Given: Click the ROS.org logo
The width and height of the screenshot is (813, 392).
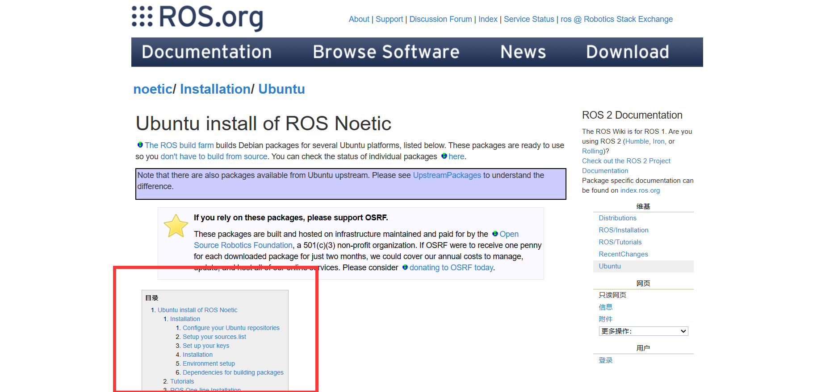Looking at the screenshot, I should 197,18.
